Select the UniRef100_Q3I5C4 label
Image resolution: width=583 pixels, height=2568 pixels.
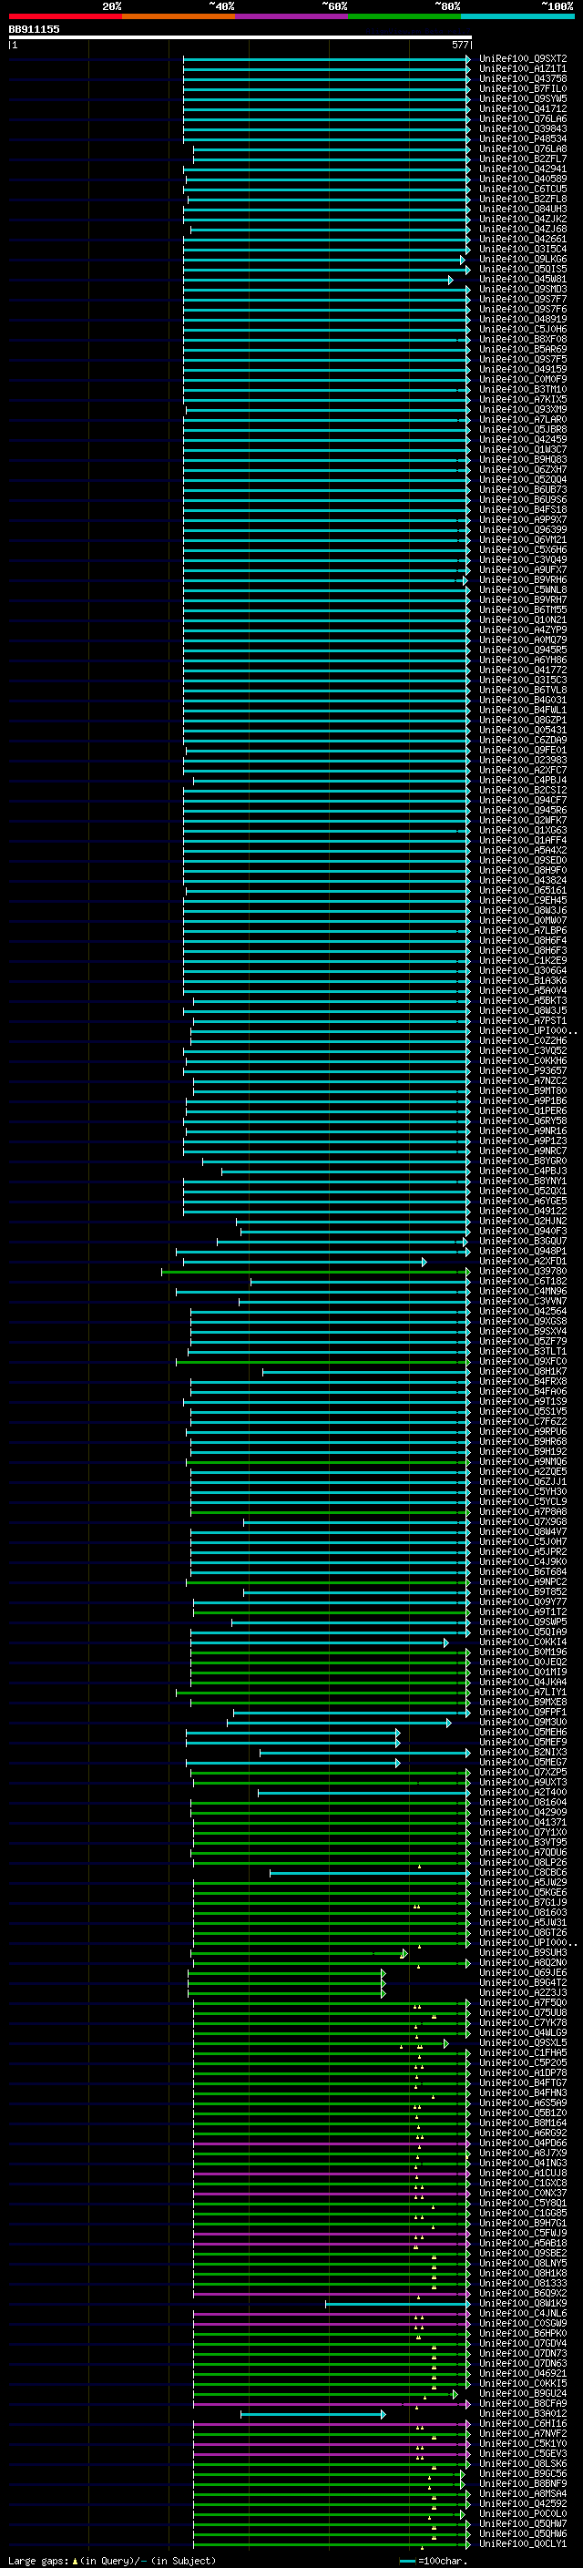click(x=523, y=250)
